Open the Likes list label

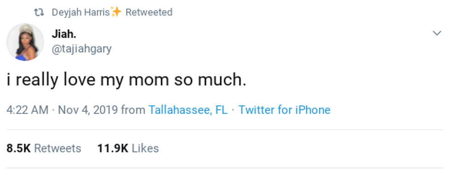[145, 149]
